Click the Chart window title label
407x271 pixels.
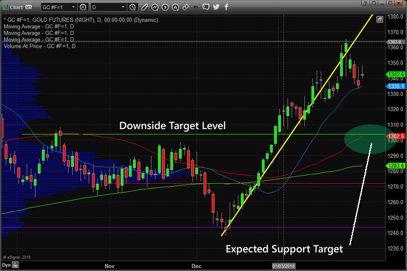tap(16, 7)
